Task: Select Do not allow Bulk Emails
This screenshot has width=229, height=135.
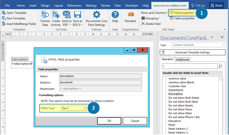Action: point(184,98)
